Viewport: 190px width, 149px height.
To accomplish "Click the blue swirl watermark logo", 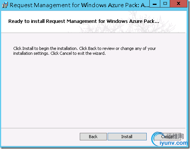I will click(x=155, y=139).
